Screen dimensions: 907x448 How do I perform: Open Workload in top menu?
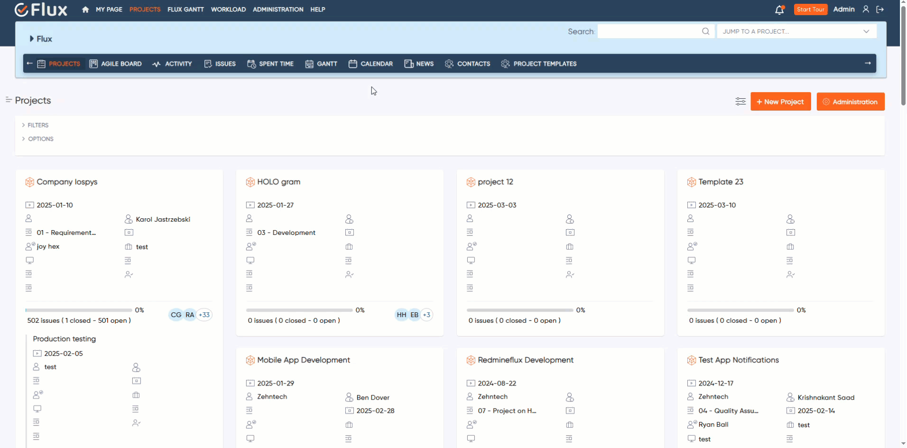point(228,9)
